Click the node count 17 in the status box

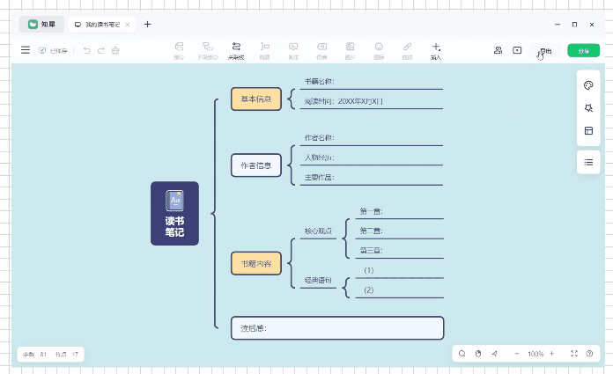pos(75,355)
